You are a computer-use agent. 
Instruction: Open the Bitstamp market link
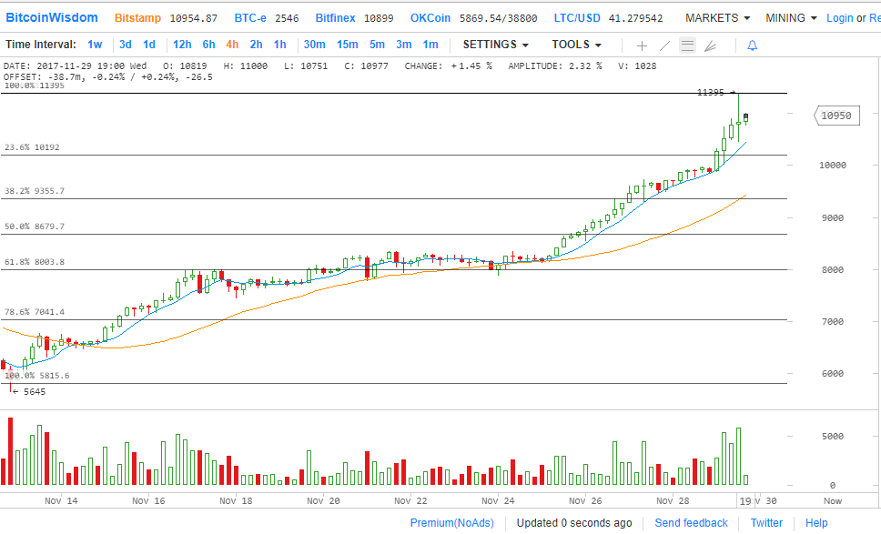pyautogui.click(x=138, y=18)
